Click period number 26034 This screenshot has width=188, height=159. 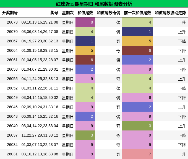pyautogui.click(x=12, y=145)
